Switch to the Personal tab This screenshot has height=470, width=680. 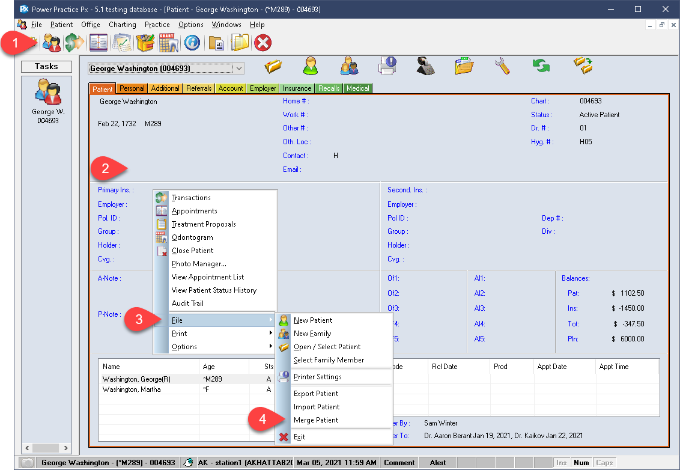tap(132, 88)
